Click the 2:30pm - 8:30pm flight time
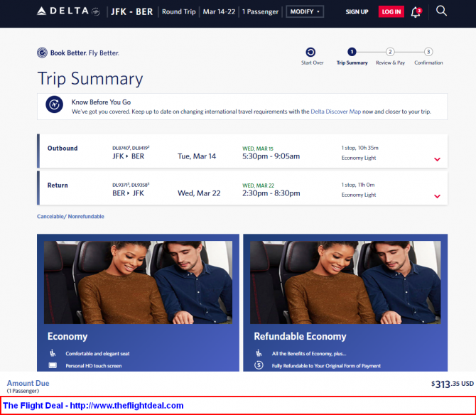Viewport: 476px width, 415px height. point(271,193)
